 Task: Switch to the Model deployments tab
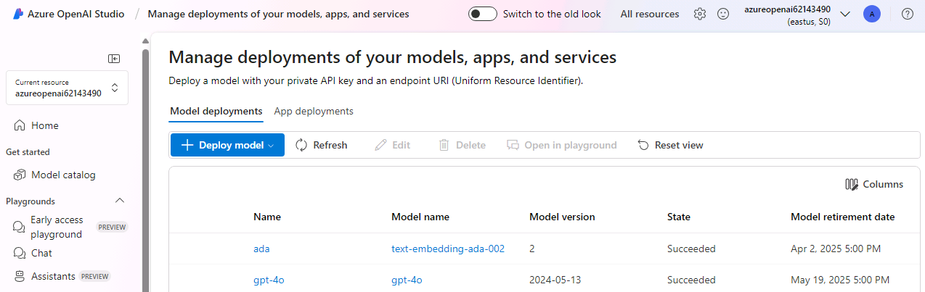216,111
